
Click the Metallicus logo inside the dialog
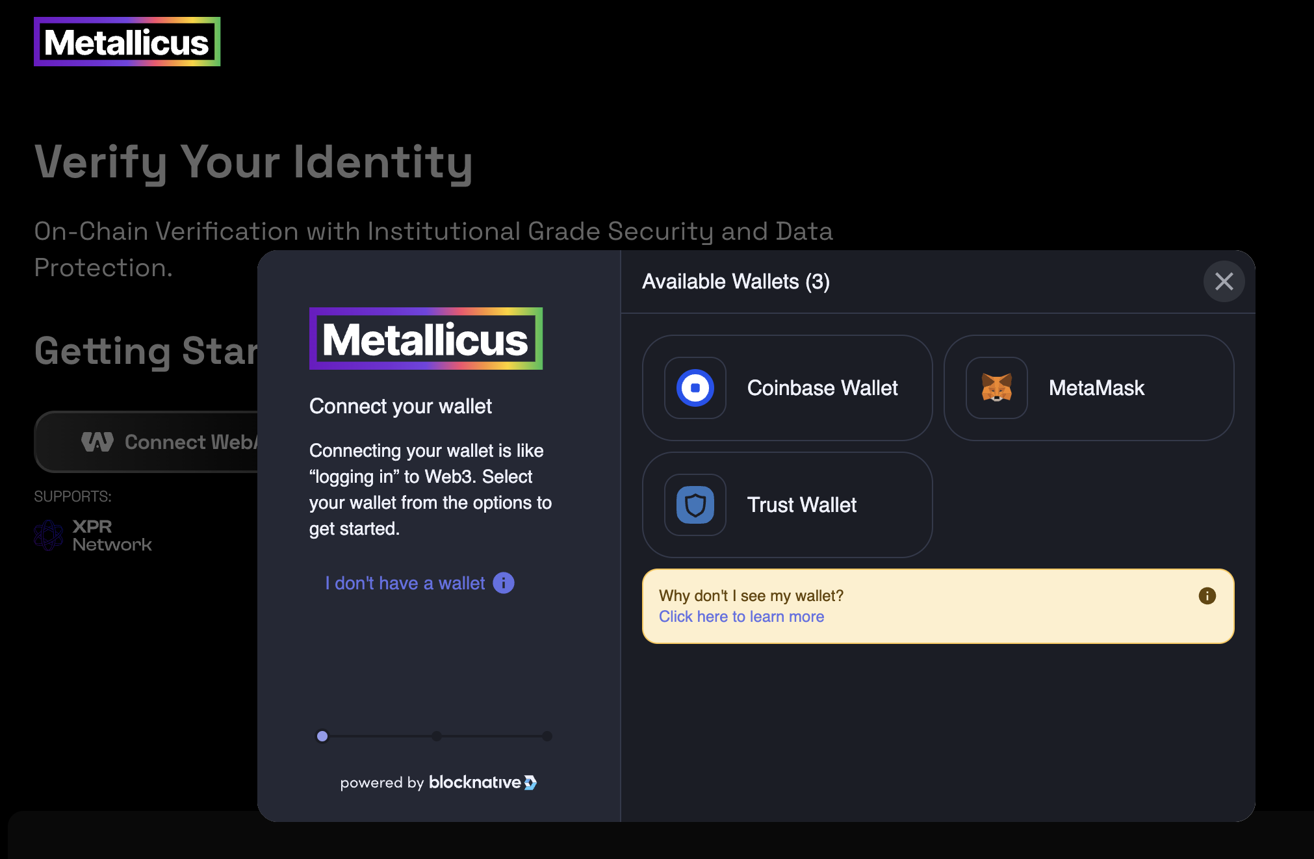(x=426, y=339)
